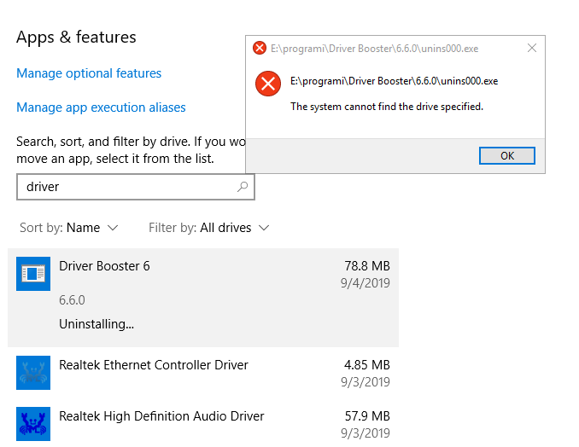This screenshot has height=447, width=579.
Task: Click the 9/3/2019 date of Realtek Ethernet Controller Driver
Action: 366,381
